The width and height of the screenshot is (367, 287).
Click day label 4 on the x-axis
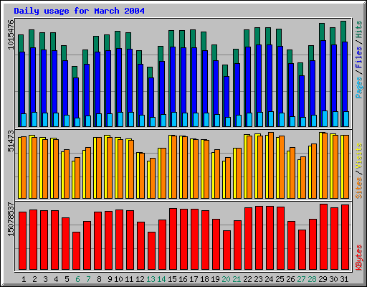tap(56, 279)
